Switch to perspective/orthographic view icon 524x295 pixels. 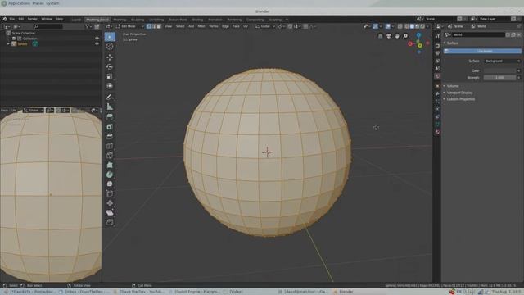click(380, 36)
